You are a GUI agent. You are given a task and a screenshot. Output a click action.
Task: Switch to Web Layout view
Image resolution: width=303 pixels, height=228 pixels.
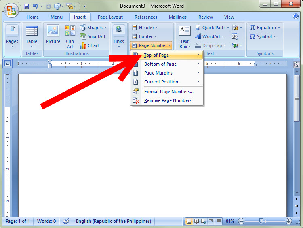coord(204,221)
